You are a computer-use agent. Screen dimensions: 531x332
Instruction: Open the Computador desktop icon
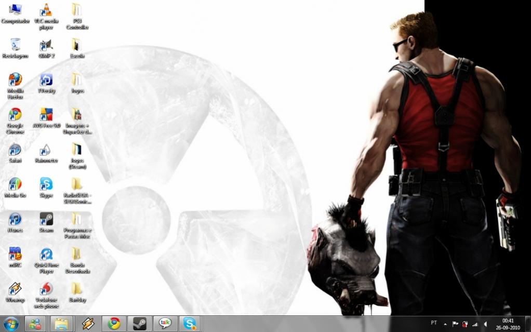(15, 14)
